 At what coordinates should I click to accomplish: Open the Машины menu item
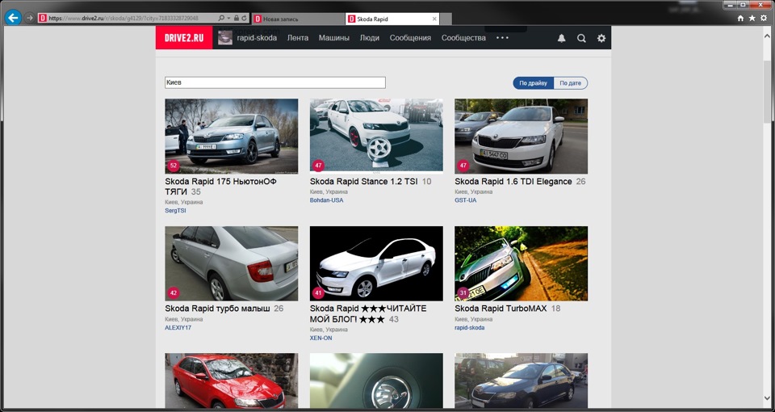pos(333,38)
